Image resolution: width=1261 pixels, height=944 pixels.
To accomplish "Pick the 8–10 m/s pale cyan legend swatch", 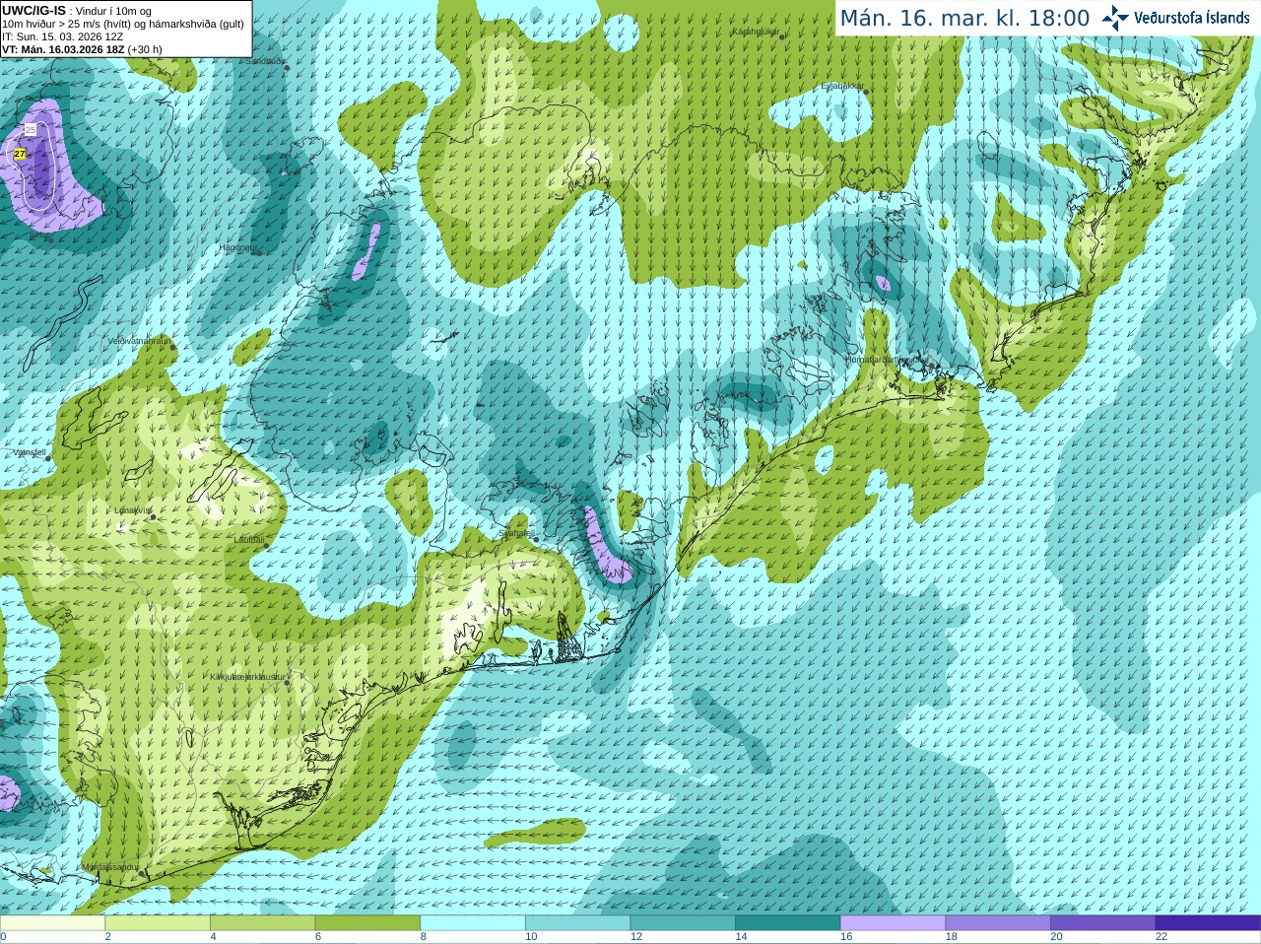I will coord(473,922).
